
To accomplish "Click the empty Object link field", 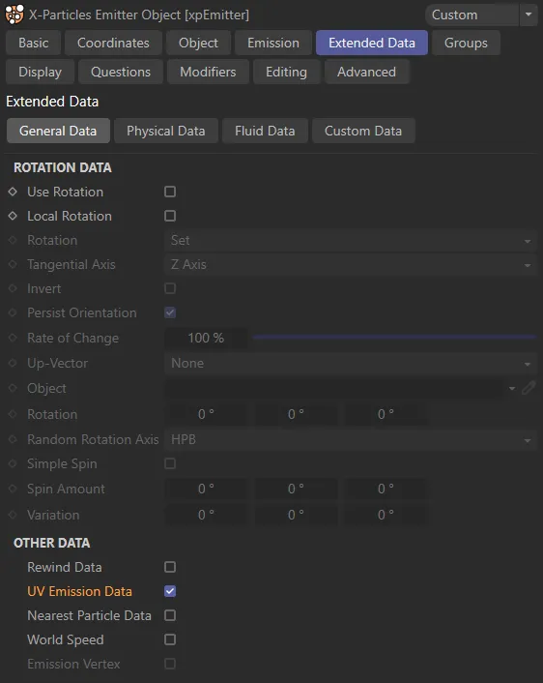I will [x=334, y=388].
